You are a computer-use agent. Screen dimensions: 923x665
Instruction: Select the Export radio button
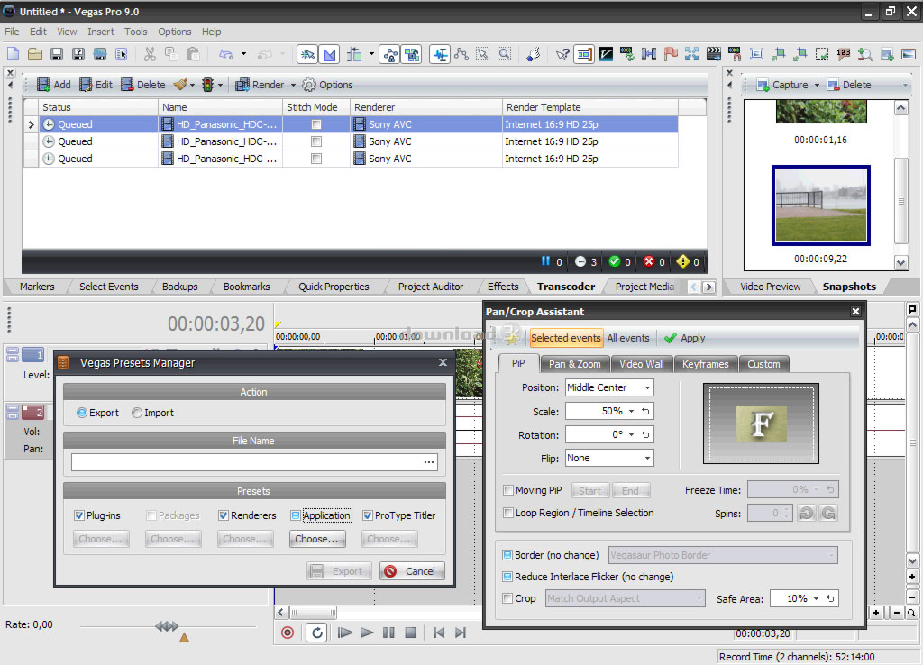tap(82, 413)
